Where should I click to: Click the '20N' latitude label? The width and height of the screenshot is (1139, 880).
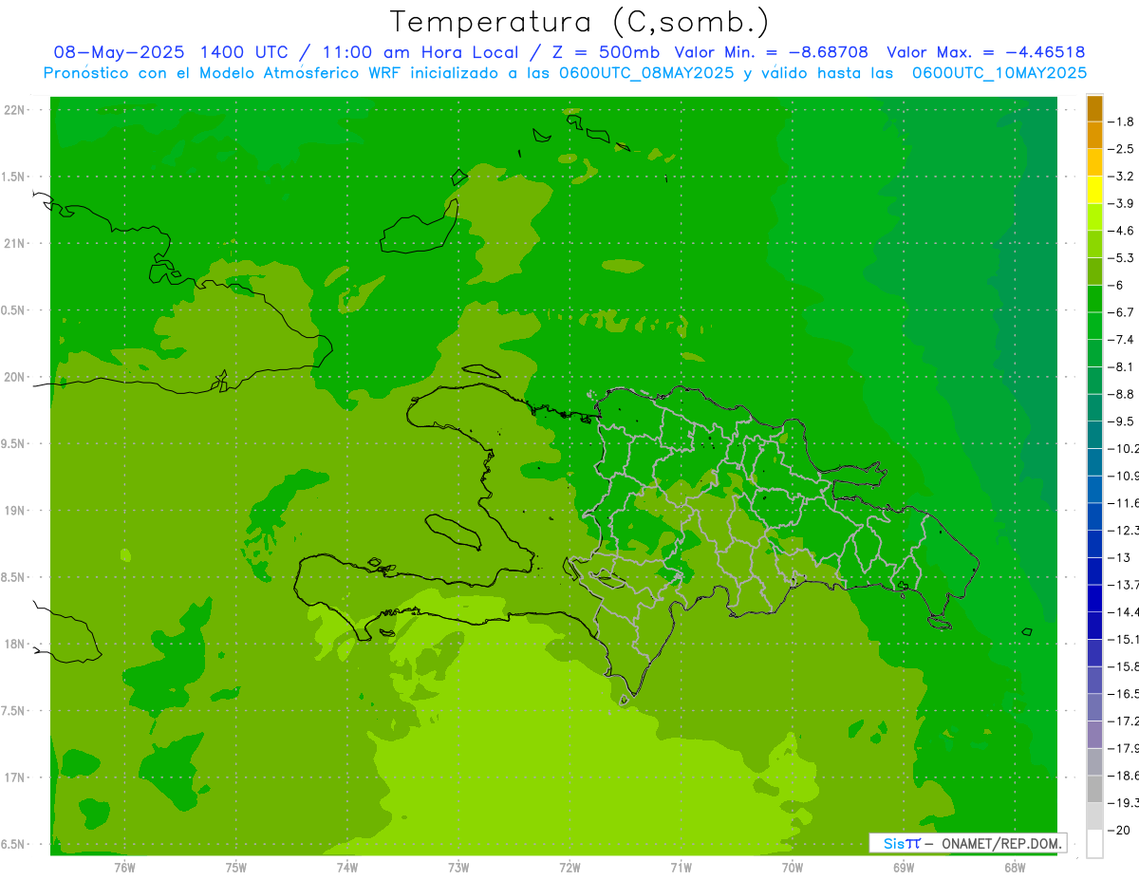[x=14, y=377]
